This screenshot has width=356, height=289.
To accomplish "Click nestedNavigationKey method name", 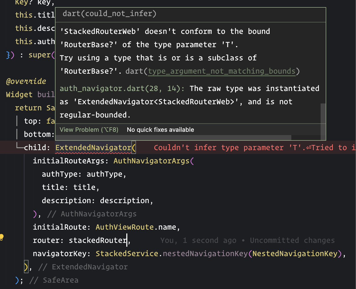I will 205,254.
